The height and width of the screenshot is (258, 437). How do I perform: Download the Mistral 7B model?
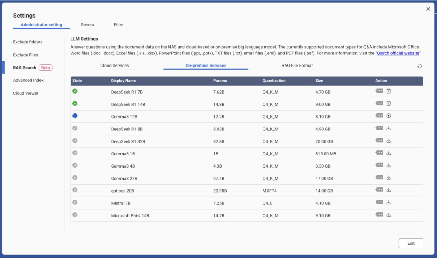pyautogui.click(x=388, y=202)
